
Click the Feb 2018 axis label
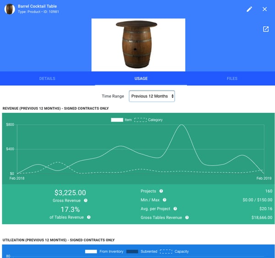(17, 178)
